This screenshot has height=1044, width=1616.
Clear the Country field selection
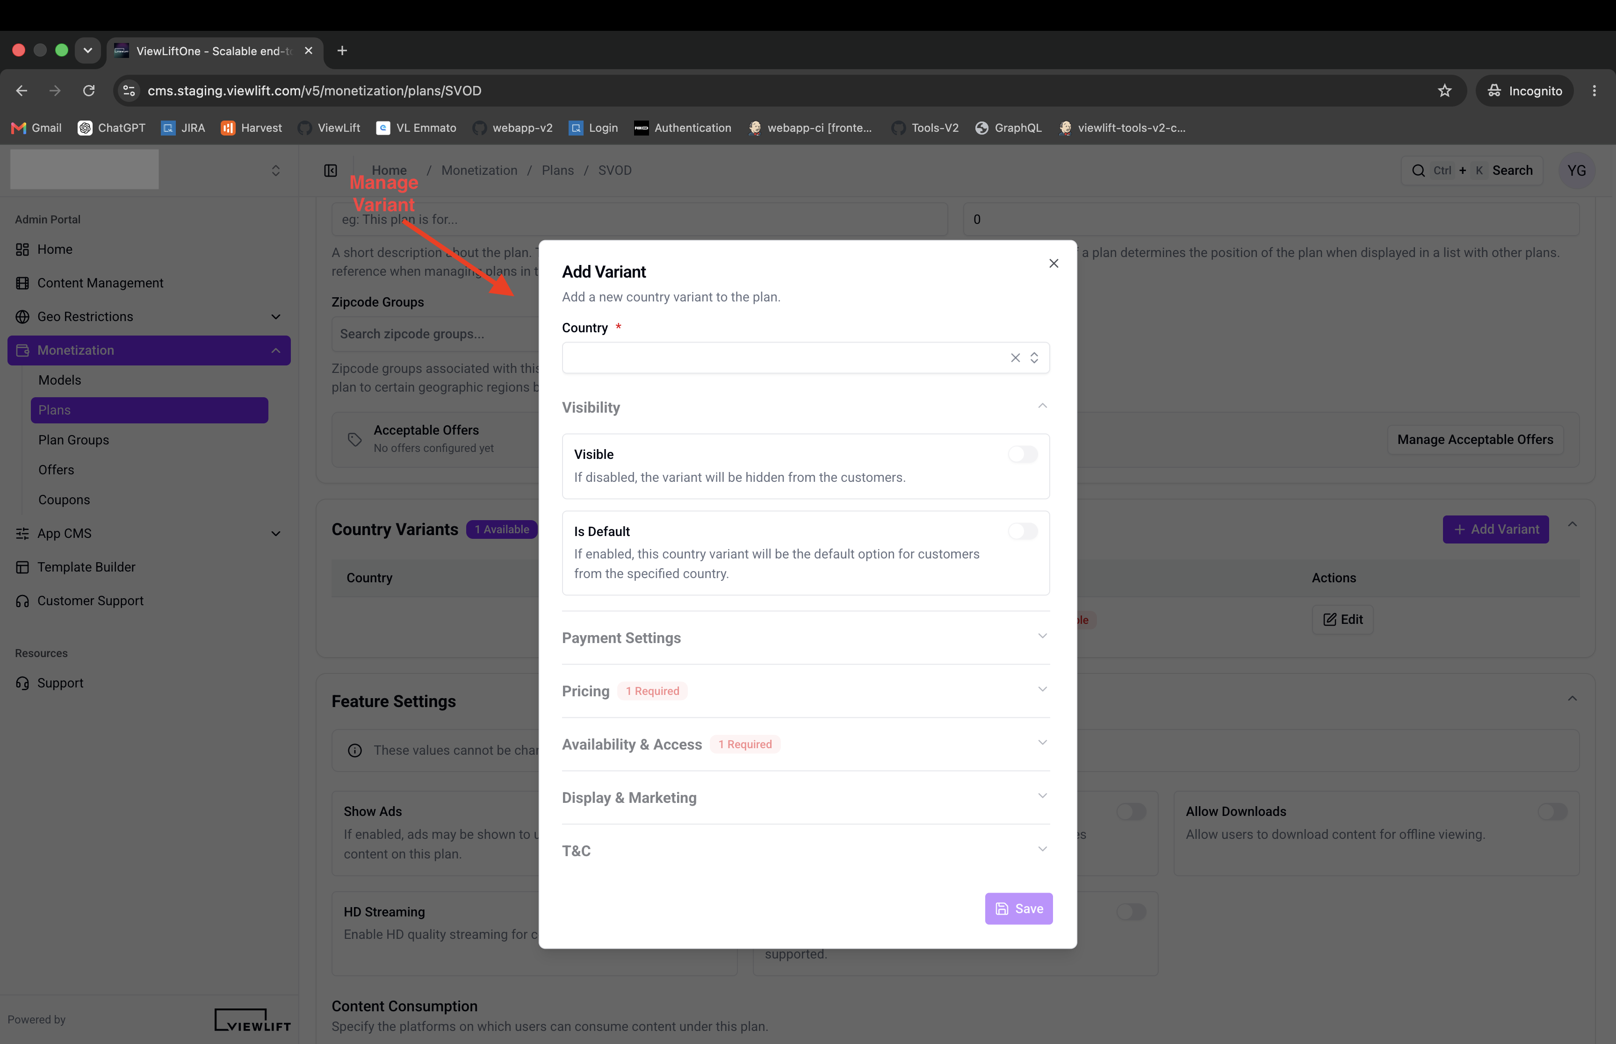pyautogui.click(x=1015, y=358)
